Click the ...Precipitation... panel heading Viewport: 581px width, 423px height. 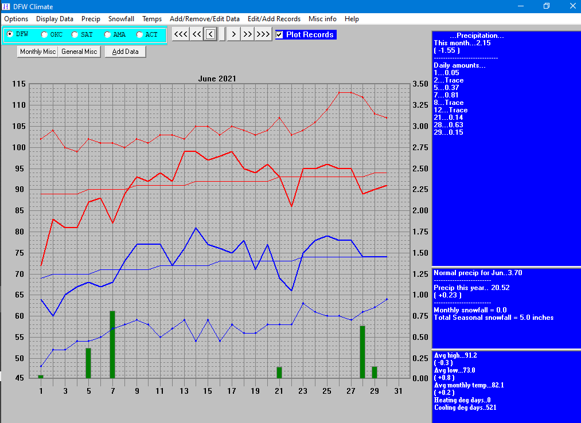tap(477, 36)
